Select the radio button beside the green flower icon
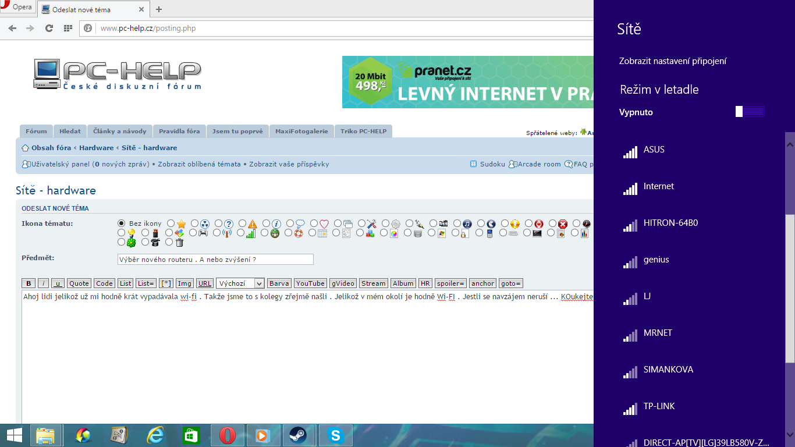Screen dimensions: 795x447 (x=122, y=242)
